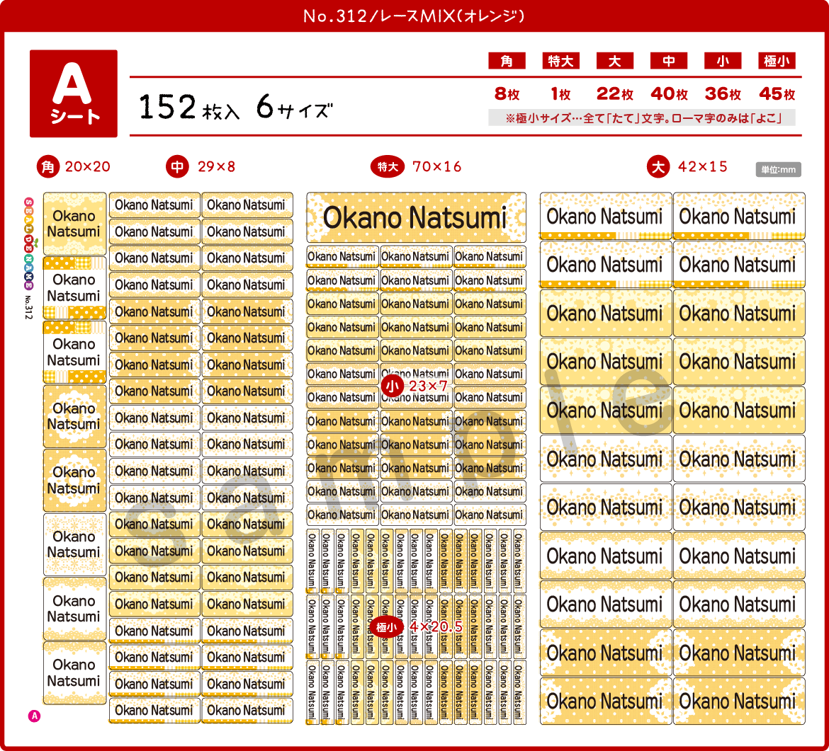The width and height of the screenshot is (829, 751).
Task: Click the oval 極小 badge beside 4×20.5
Action: [386, 627]
